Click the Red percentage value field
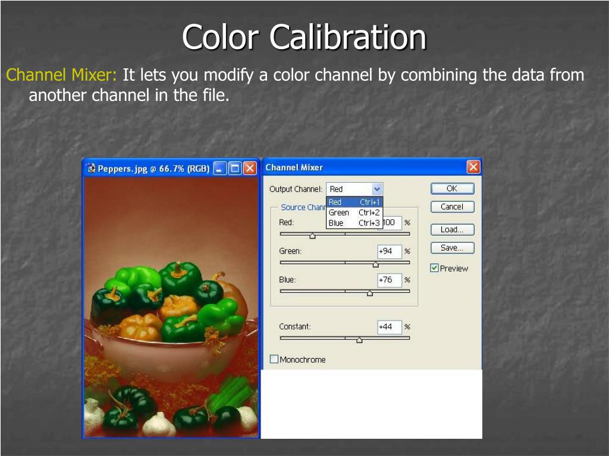This screenshot has width=609, height=456. 393,223
